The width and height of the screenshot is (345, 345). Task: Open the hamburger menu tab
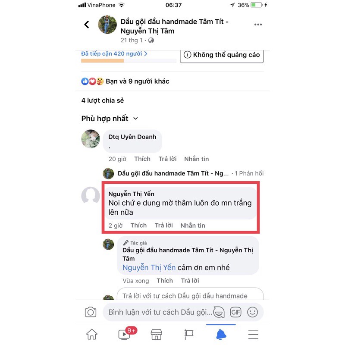click(x=253, y=335)
